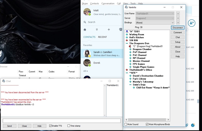Toggle Mute Sound checkbox

tap(126, 124)
